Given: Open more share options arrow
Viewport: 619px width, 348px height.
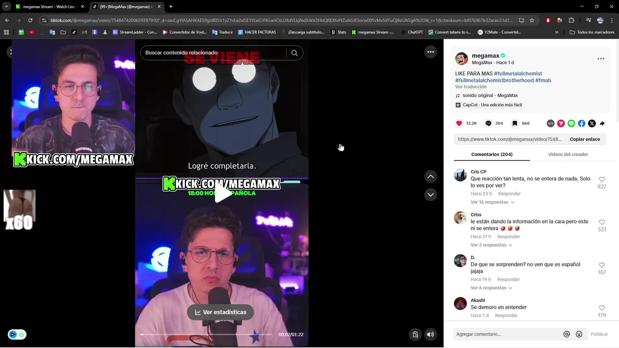Looking at the screenshot, I should (x=602, y=124).
